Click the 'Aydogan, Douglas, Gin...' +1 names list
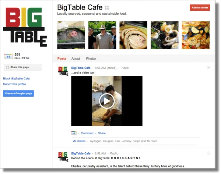Screen dimensions: 221x174 click(123, 141)
